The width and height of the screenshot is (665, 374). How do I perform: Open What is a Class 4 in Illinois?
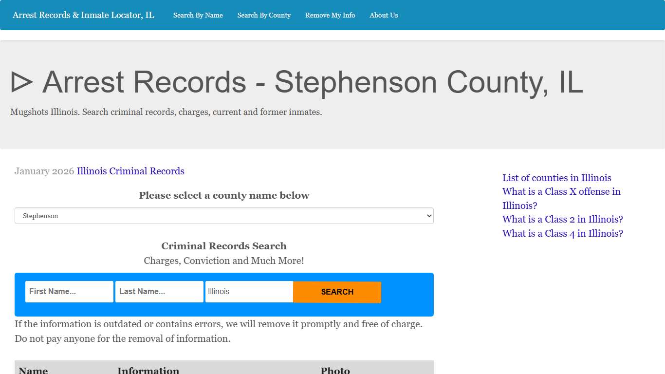pyautogui.click(x=562, y=233)
